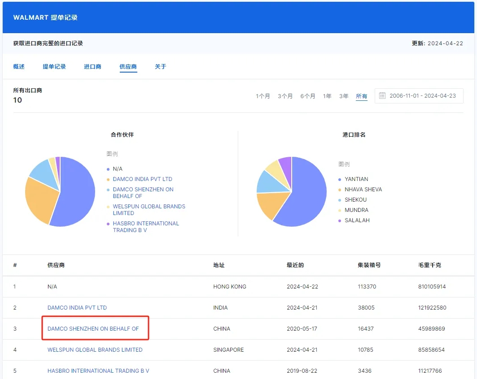Select the 6个月 time filter

pos(308,95)
